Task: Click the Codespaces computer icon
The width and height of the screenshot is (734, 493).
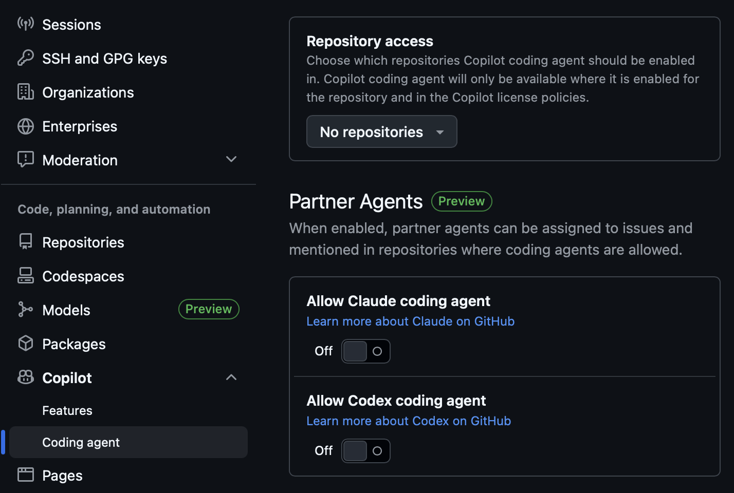Action: 25,276
